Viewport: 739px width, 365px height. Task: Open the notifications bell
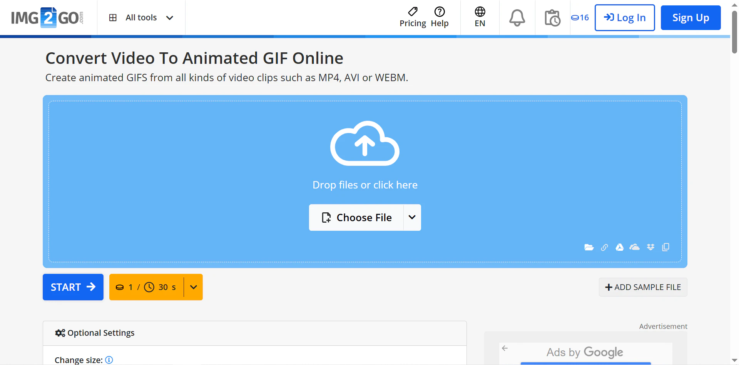[517, 17]
